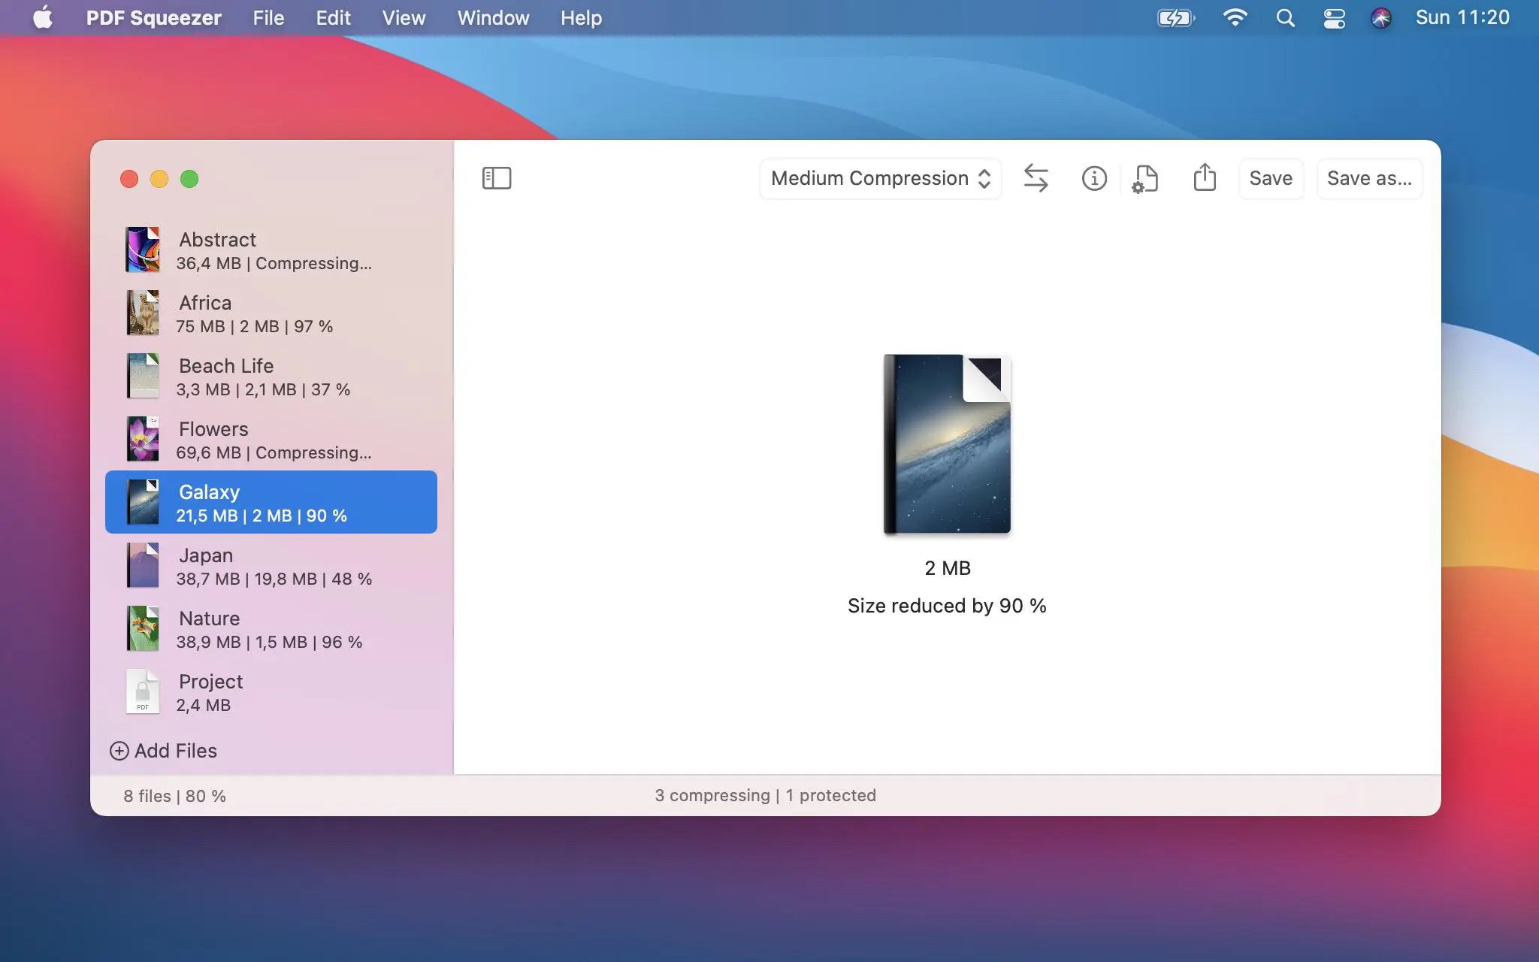Screen dimensions: 1539x962
Task: Toggle the sidebar visibility icon
Action: tap(496, 178)
